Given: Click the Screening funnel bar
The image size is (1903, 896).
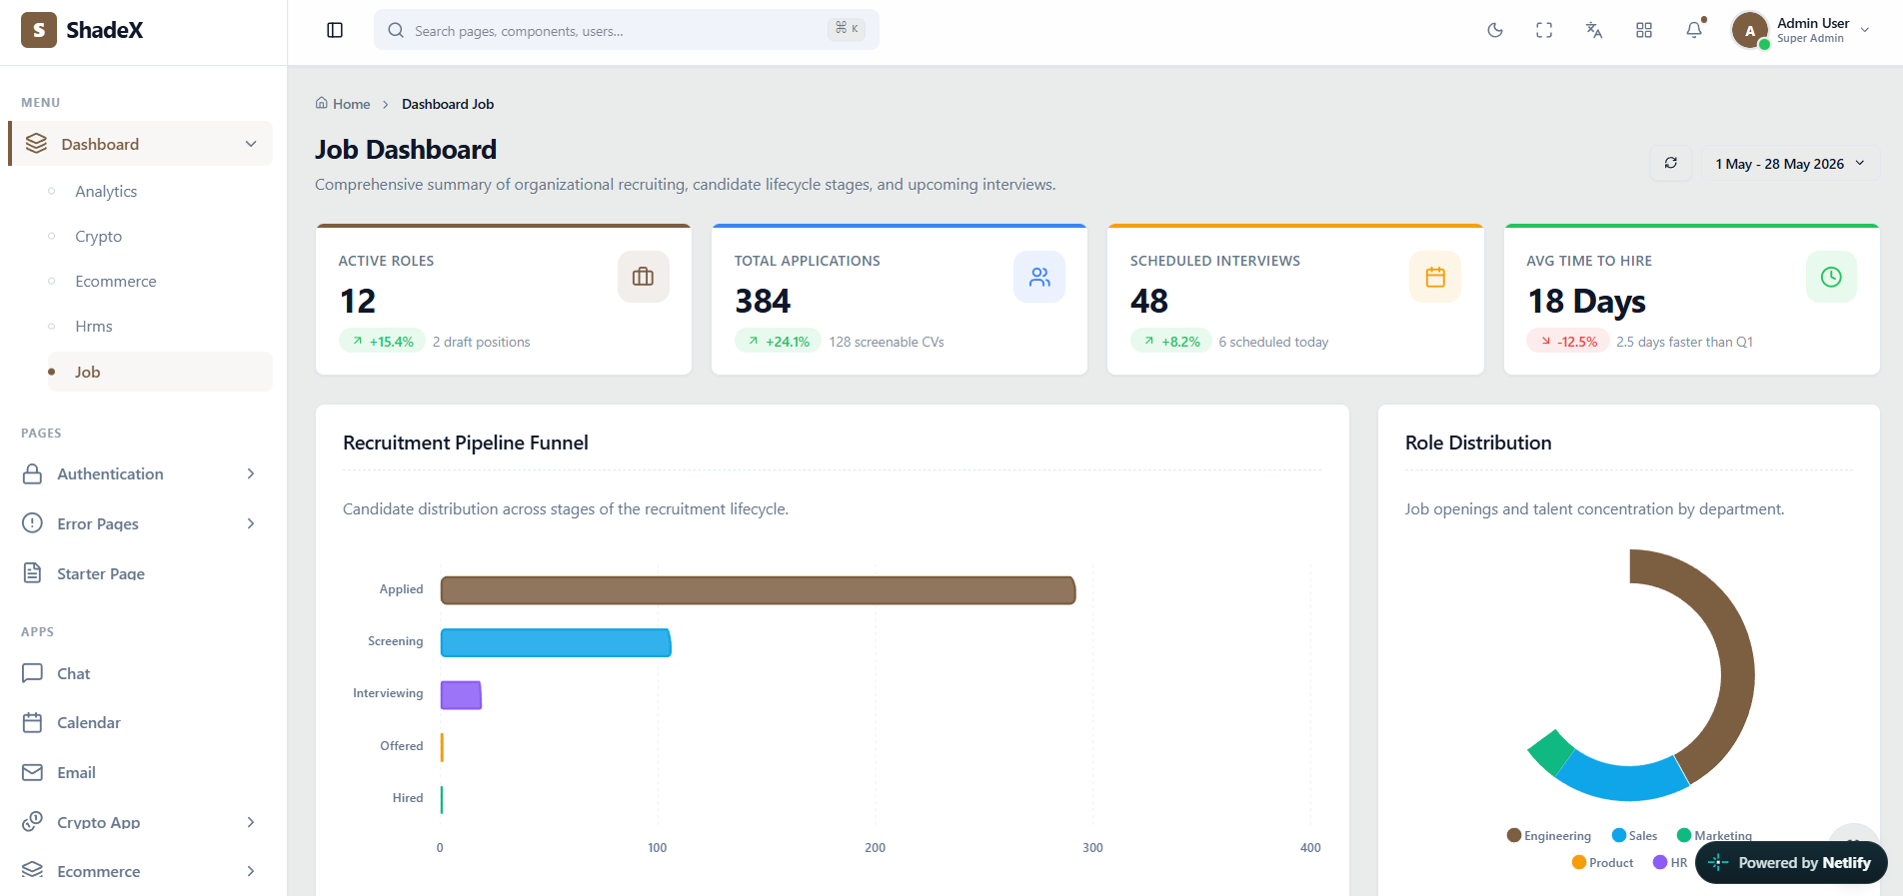Looking at the screenshot, I should pos(556,642).
